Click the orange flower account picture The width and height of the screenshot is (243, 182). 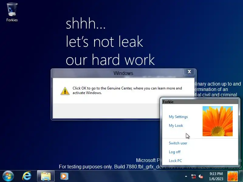(217, 121)
